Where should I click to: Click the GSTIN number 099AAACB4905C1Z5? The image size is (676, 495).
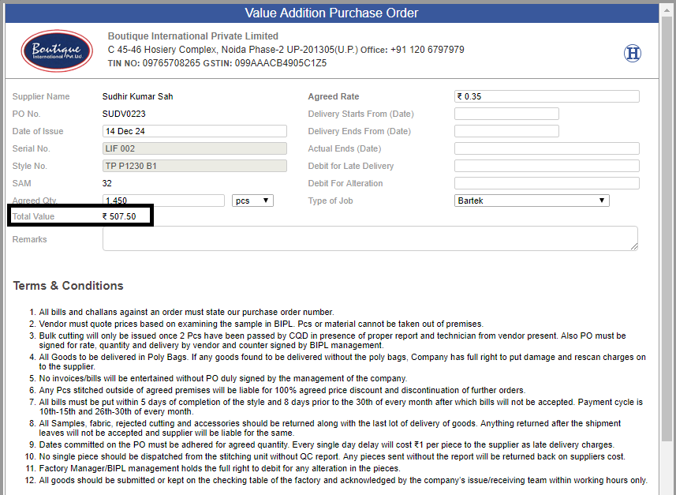point(281,63)
